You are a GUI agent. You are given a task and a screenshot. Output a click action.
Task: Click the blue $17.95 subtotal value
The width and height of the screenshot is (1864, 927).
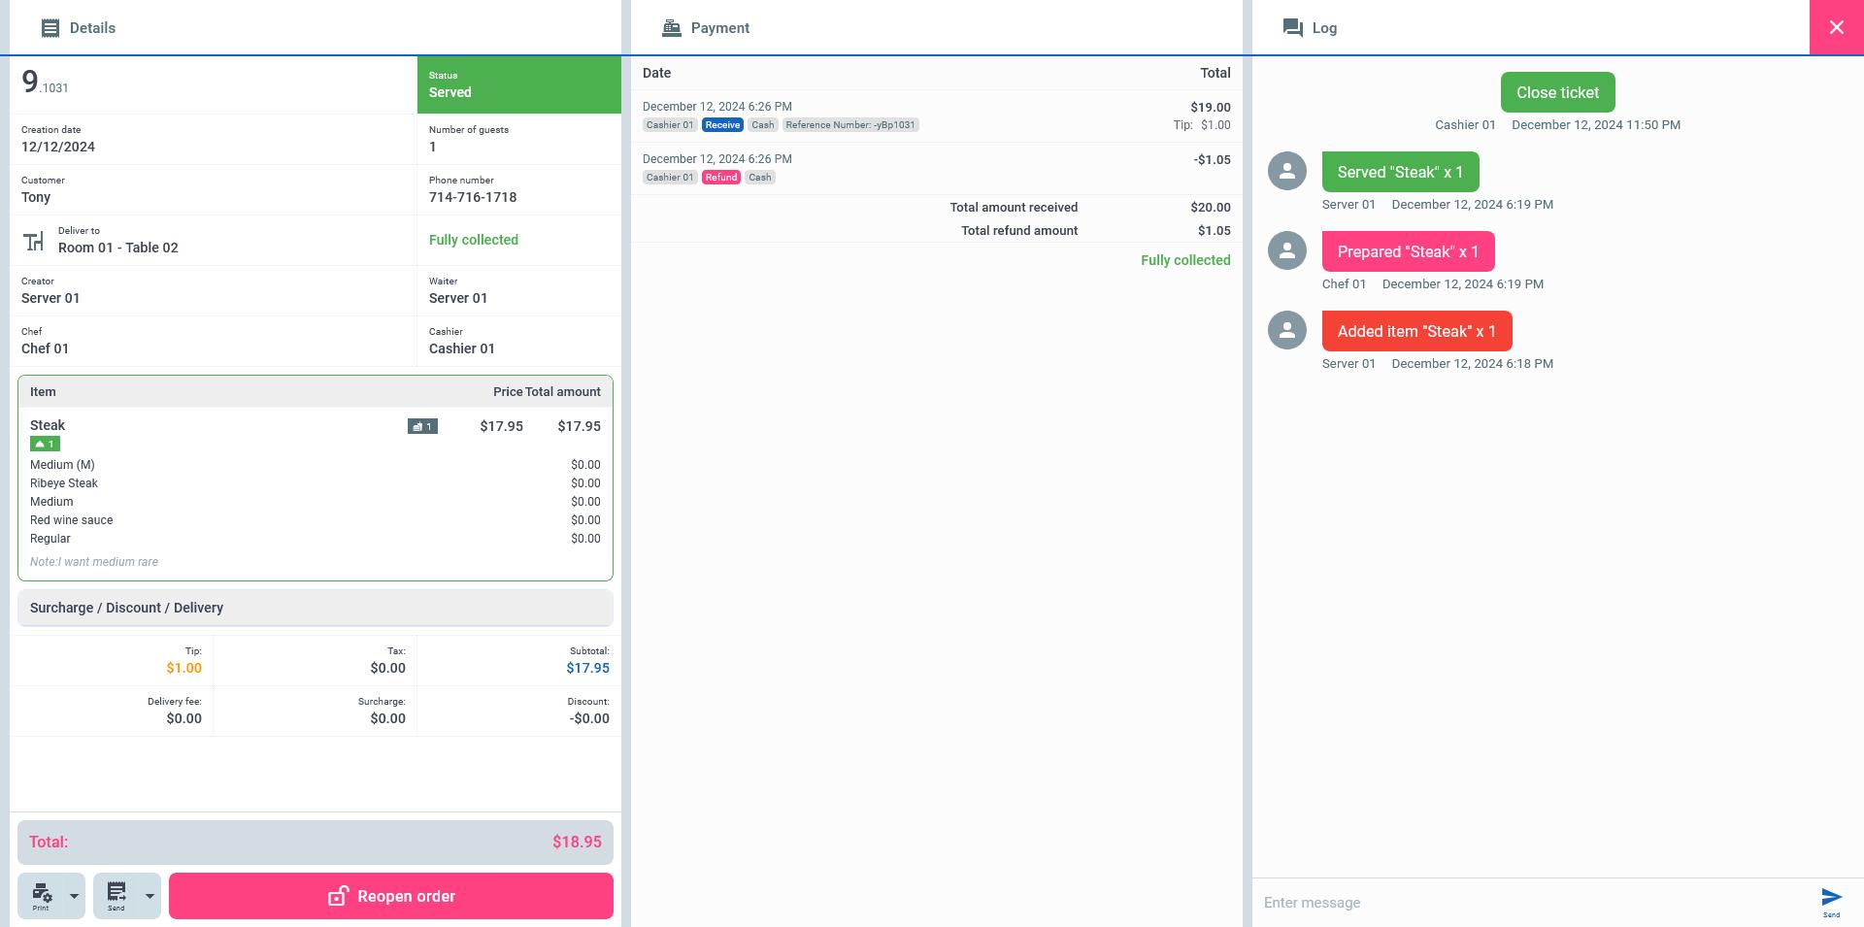tap(588, 668)
